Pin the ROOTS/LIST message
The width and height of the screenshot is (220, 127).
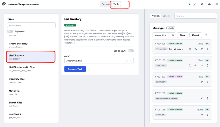tap(202, 82)
